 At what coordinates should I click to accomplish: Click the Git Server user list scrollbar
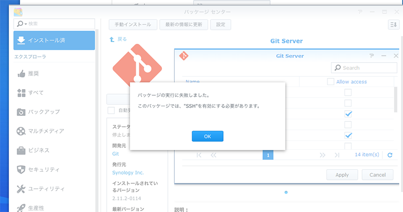[395, 100]
